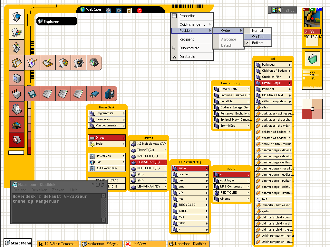Click the Web Sites globe icon
The width and height of the screenshot is (330, 247).
[x=83, y=9]
